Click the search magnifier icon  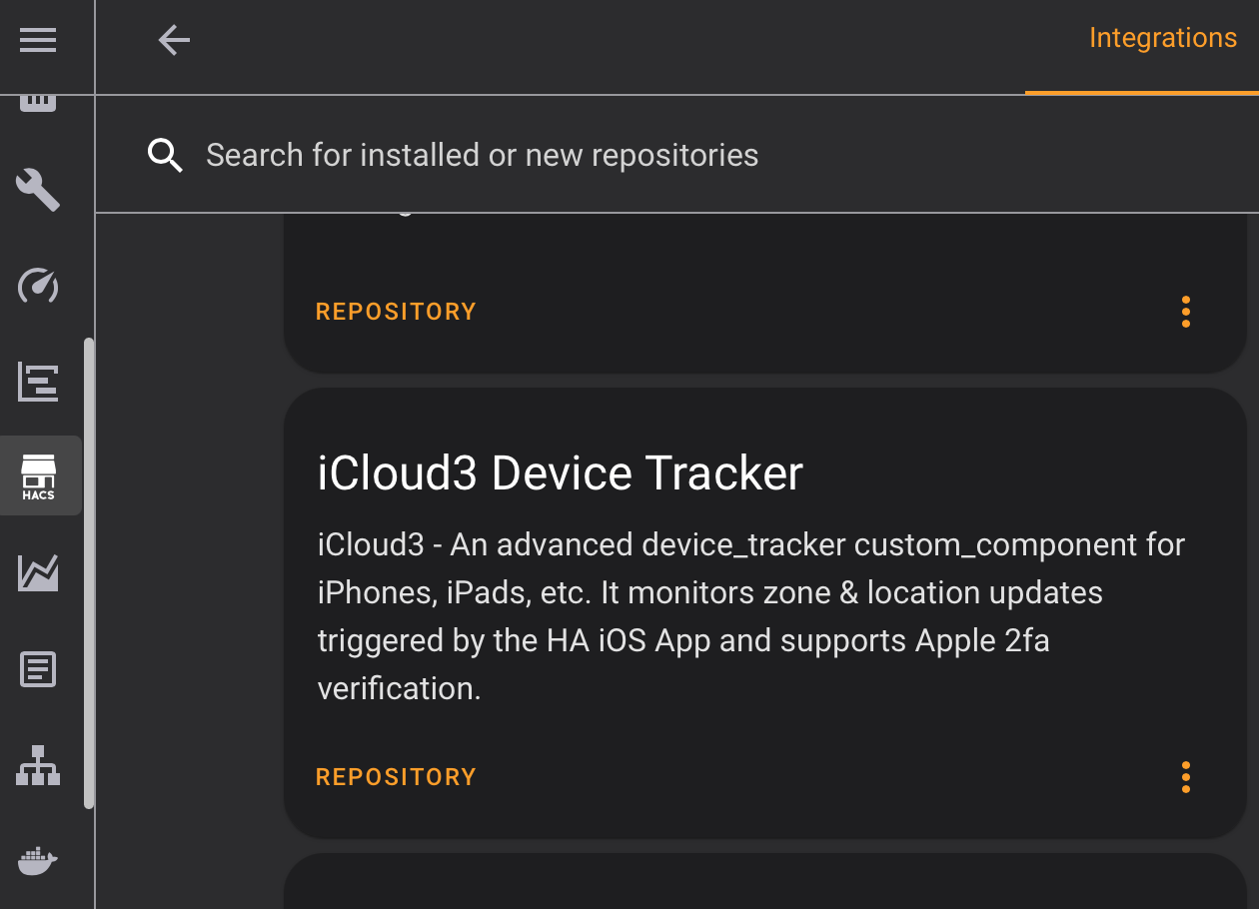pos(165,156)
